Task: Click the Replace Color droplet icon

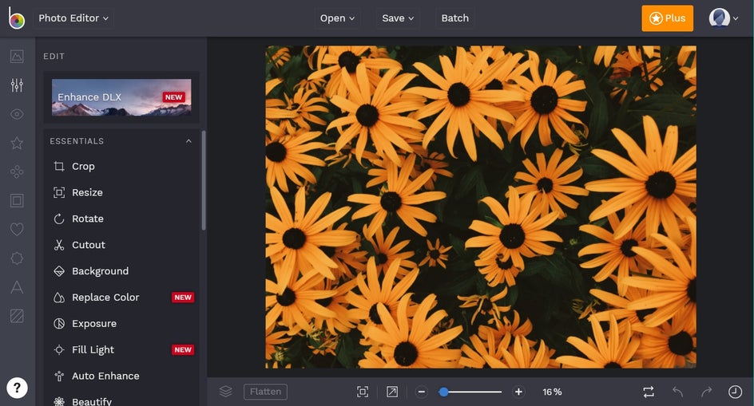Action: [59, 298]
